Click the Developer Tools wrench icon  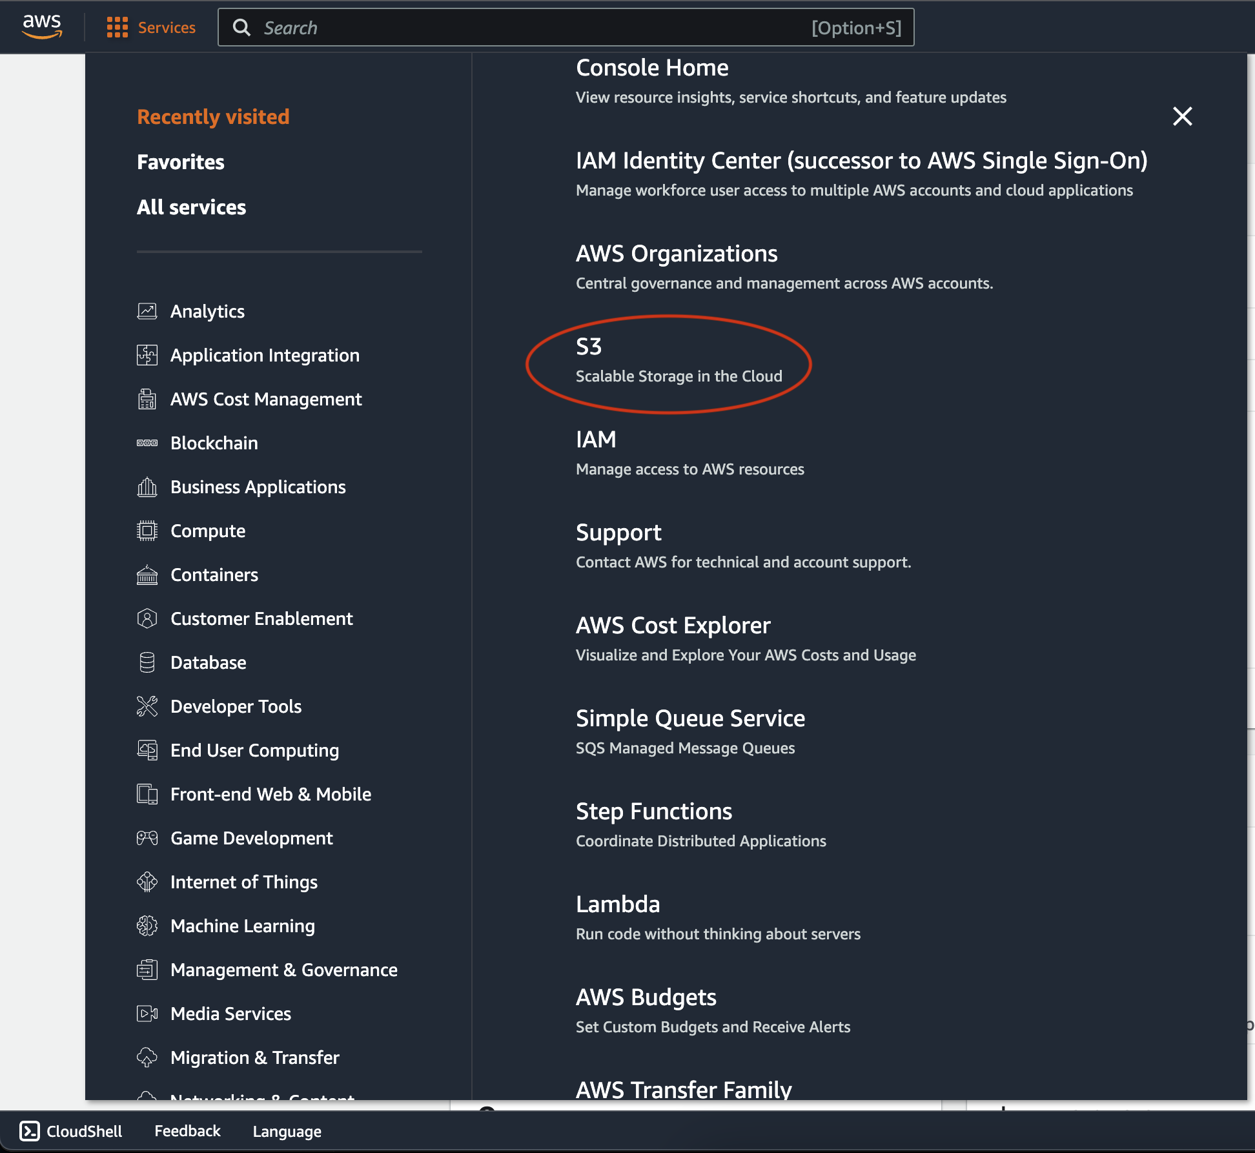click(147, 706)
